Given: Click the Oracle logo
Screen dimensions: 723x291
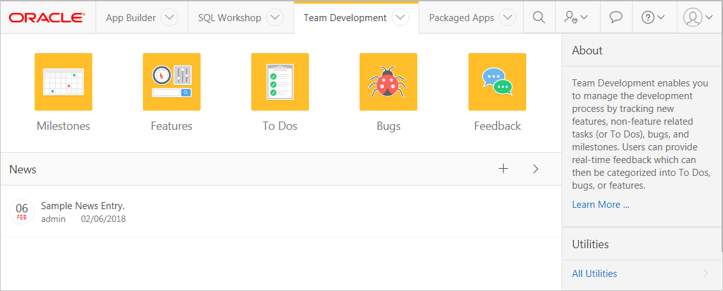Looking at the screenshot, I should pyautogui.click(x=47, y=18).
